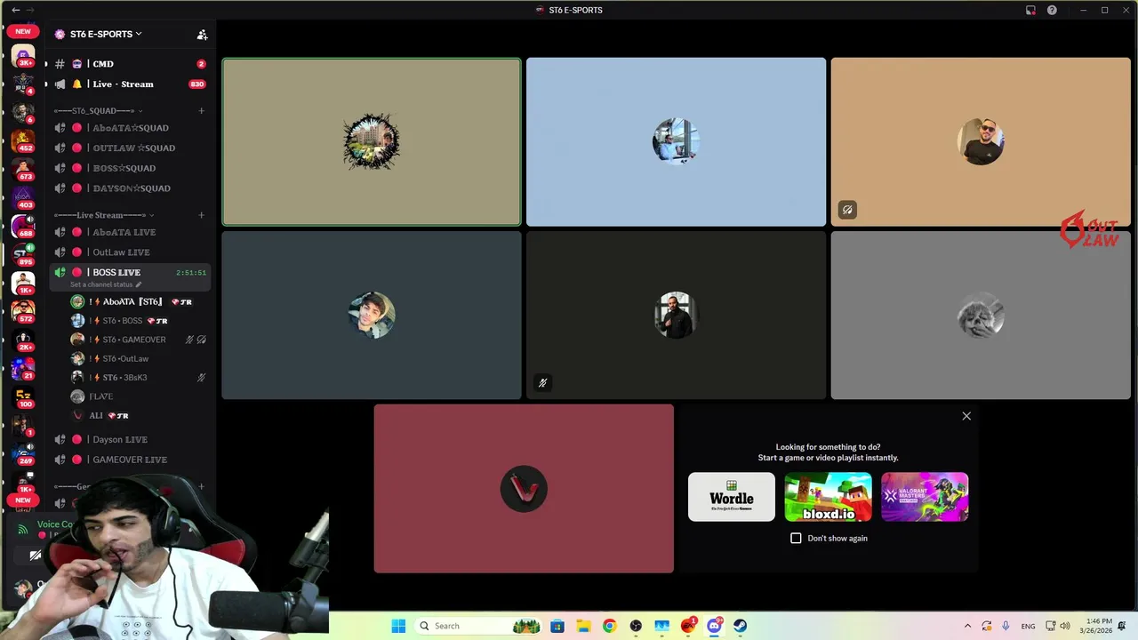The width and height of the screenshot is (1138, 640).
Task: Open the CMD text channel
Action: tap(130, 64)
